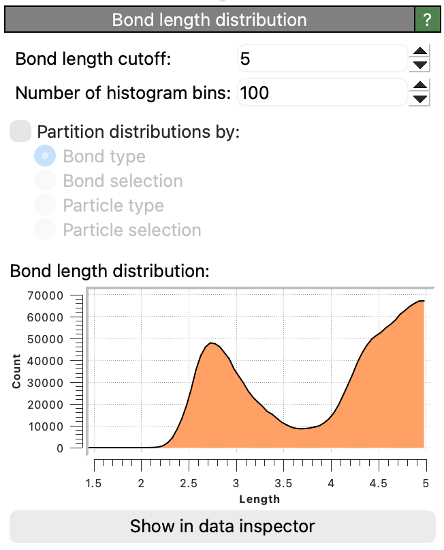Increase the bond length cutoff value

(421, 51)
